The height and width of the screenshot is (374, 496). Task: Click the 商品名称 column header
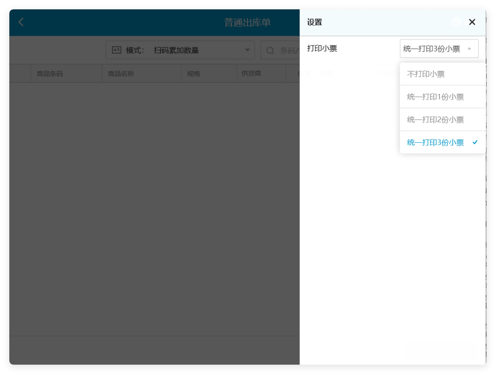click(121, 74)
